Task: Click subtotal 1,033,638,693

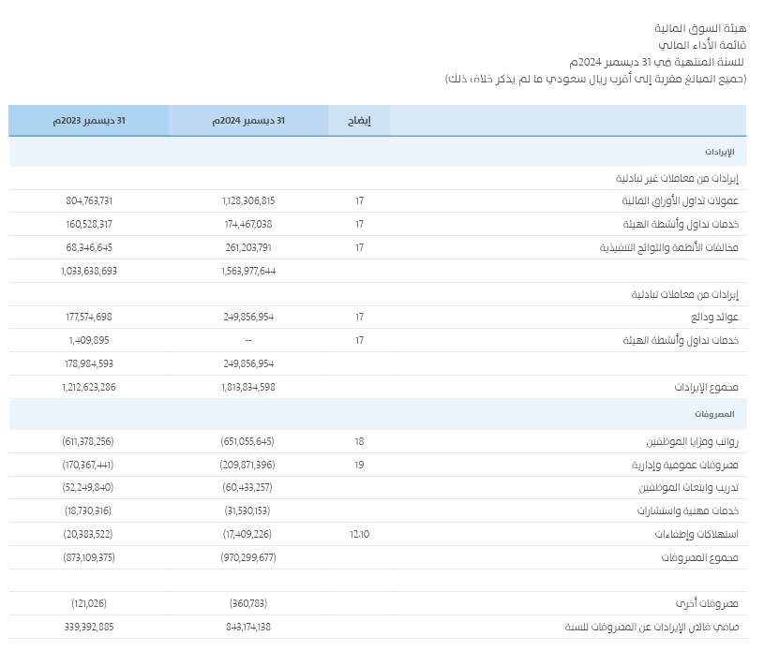Action: (89, 271)
